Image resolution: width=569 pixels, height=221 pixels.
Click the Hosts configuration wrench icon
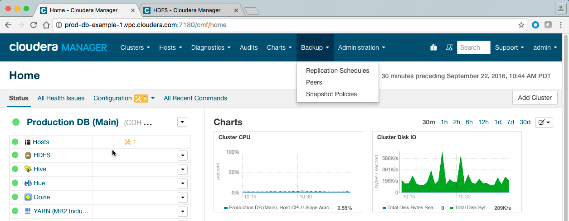(127, 142)
